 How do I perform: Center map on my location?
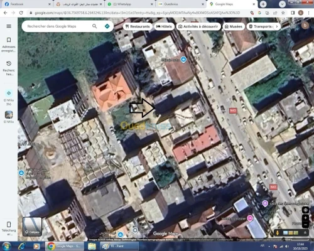coord(305,210)
